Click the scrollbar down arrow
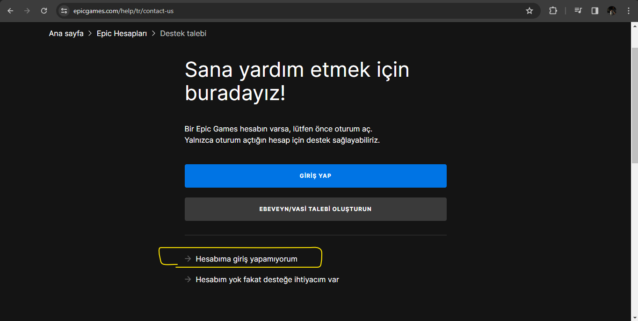Screen dimensions: 638x321 (634, 317)
